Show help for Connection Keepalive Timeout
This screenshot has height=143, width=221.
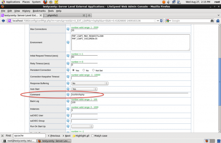[x=68, y=76]
